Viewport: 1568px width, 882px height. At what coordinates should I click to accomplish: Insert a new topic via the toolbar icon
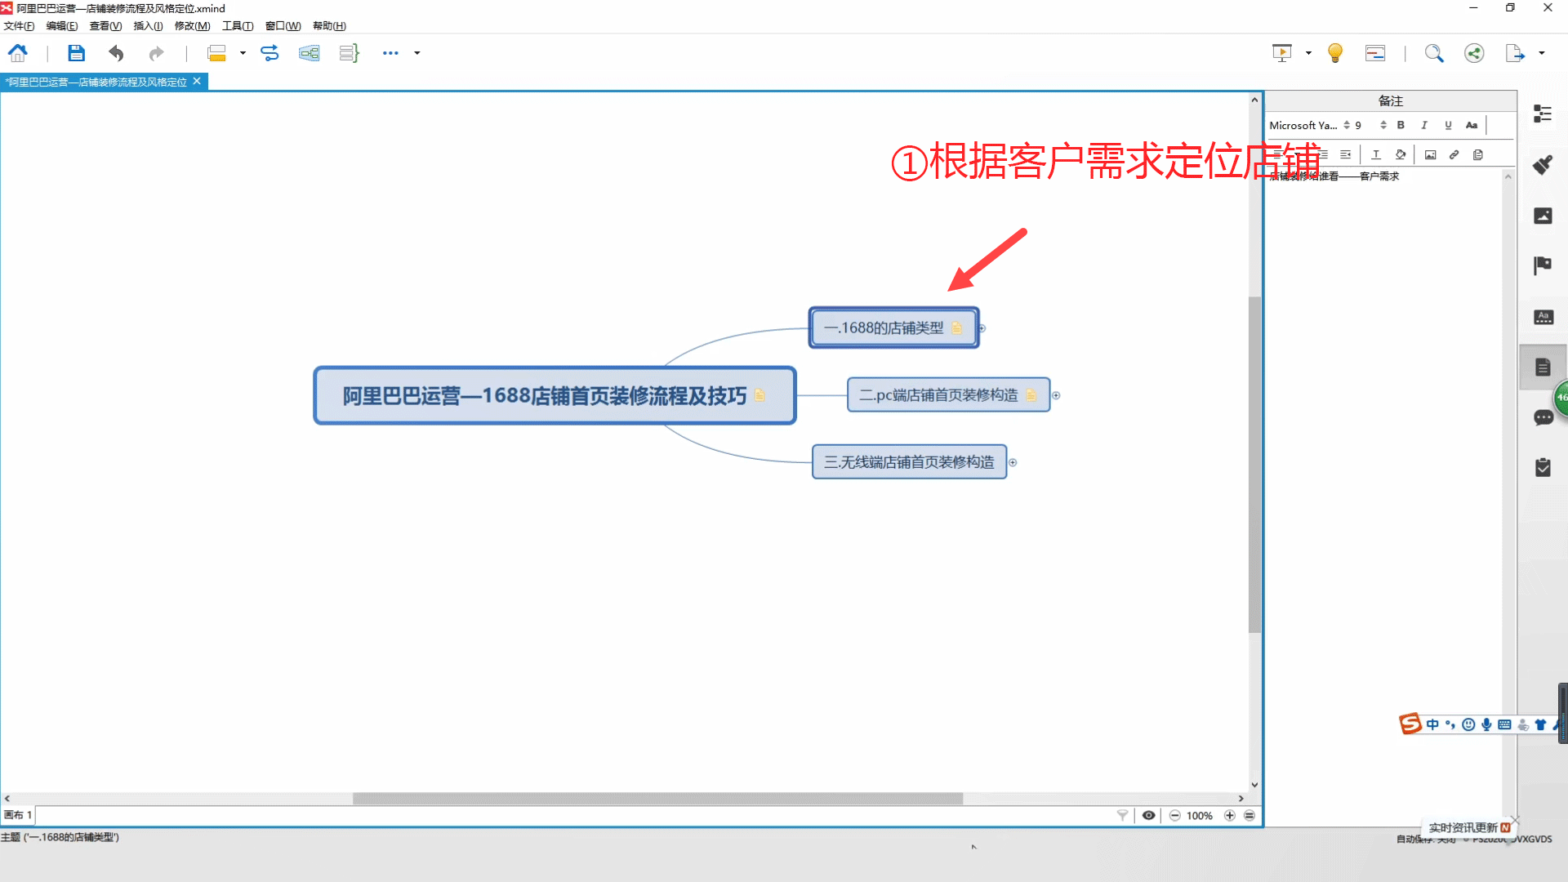tap(216, 54)
